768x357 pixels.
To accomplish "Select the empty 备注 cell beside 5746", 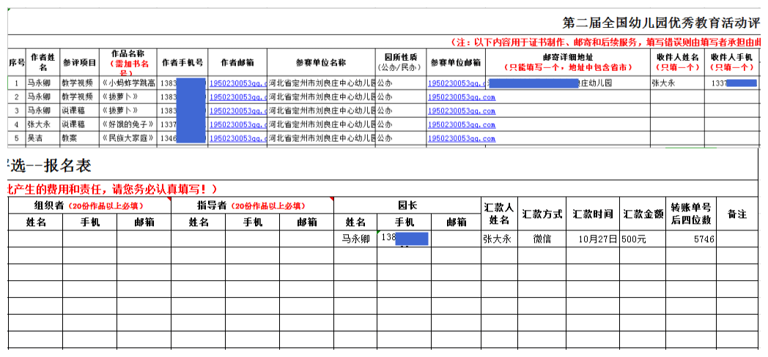I will pos(737,238).
